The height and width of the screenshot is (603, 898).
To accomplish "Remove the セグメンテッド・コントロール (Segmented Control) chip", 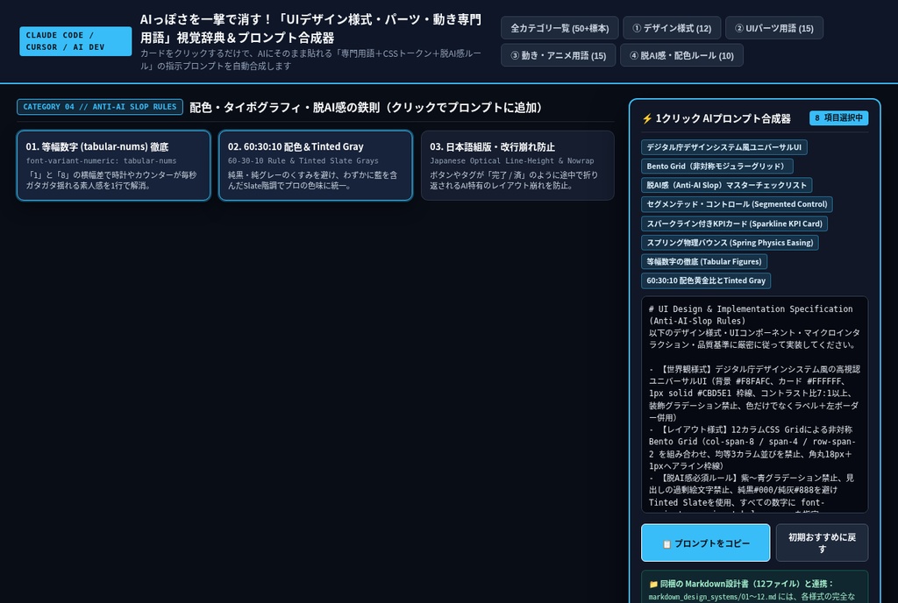I will coord(737,204).
